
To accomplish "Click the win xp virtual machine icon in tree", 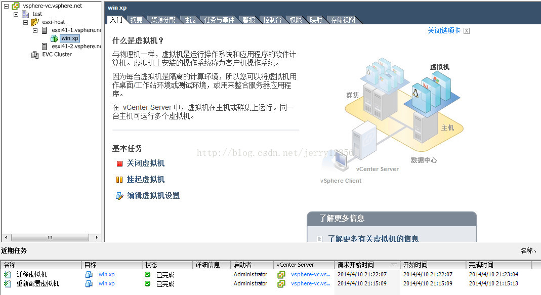I will [x=54, y=38].
